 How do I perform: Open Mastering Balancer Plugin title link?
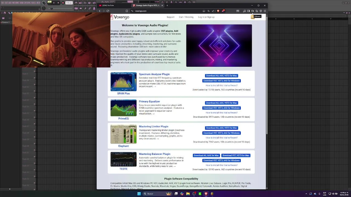click(155, 154)
